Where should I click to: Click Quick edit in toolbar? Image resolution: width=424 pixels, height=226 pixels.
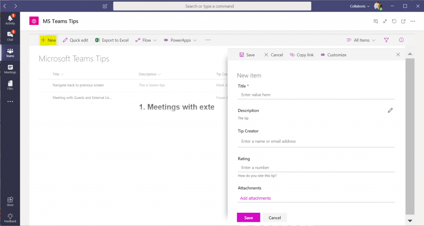coord(75,40)
